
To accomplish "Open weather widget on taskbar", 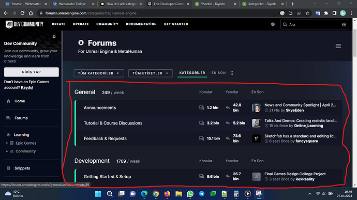I will [x=14, y=194].
